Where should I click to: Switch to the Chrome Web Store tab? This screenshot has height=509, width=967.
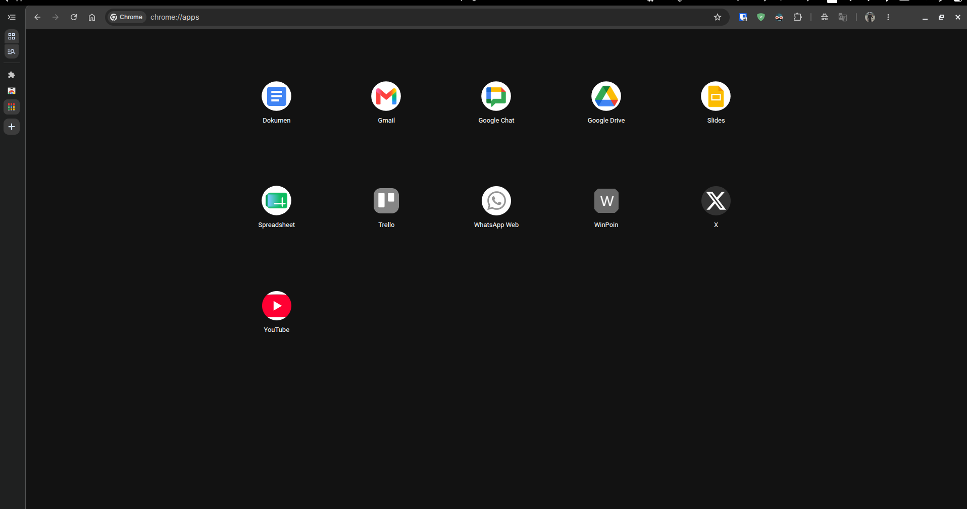pos(12,91)
